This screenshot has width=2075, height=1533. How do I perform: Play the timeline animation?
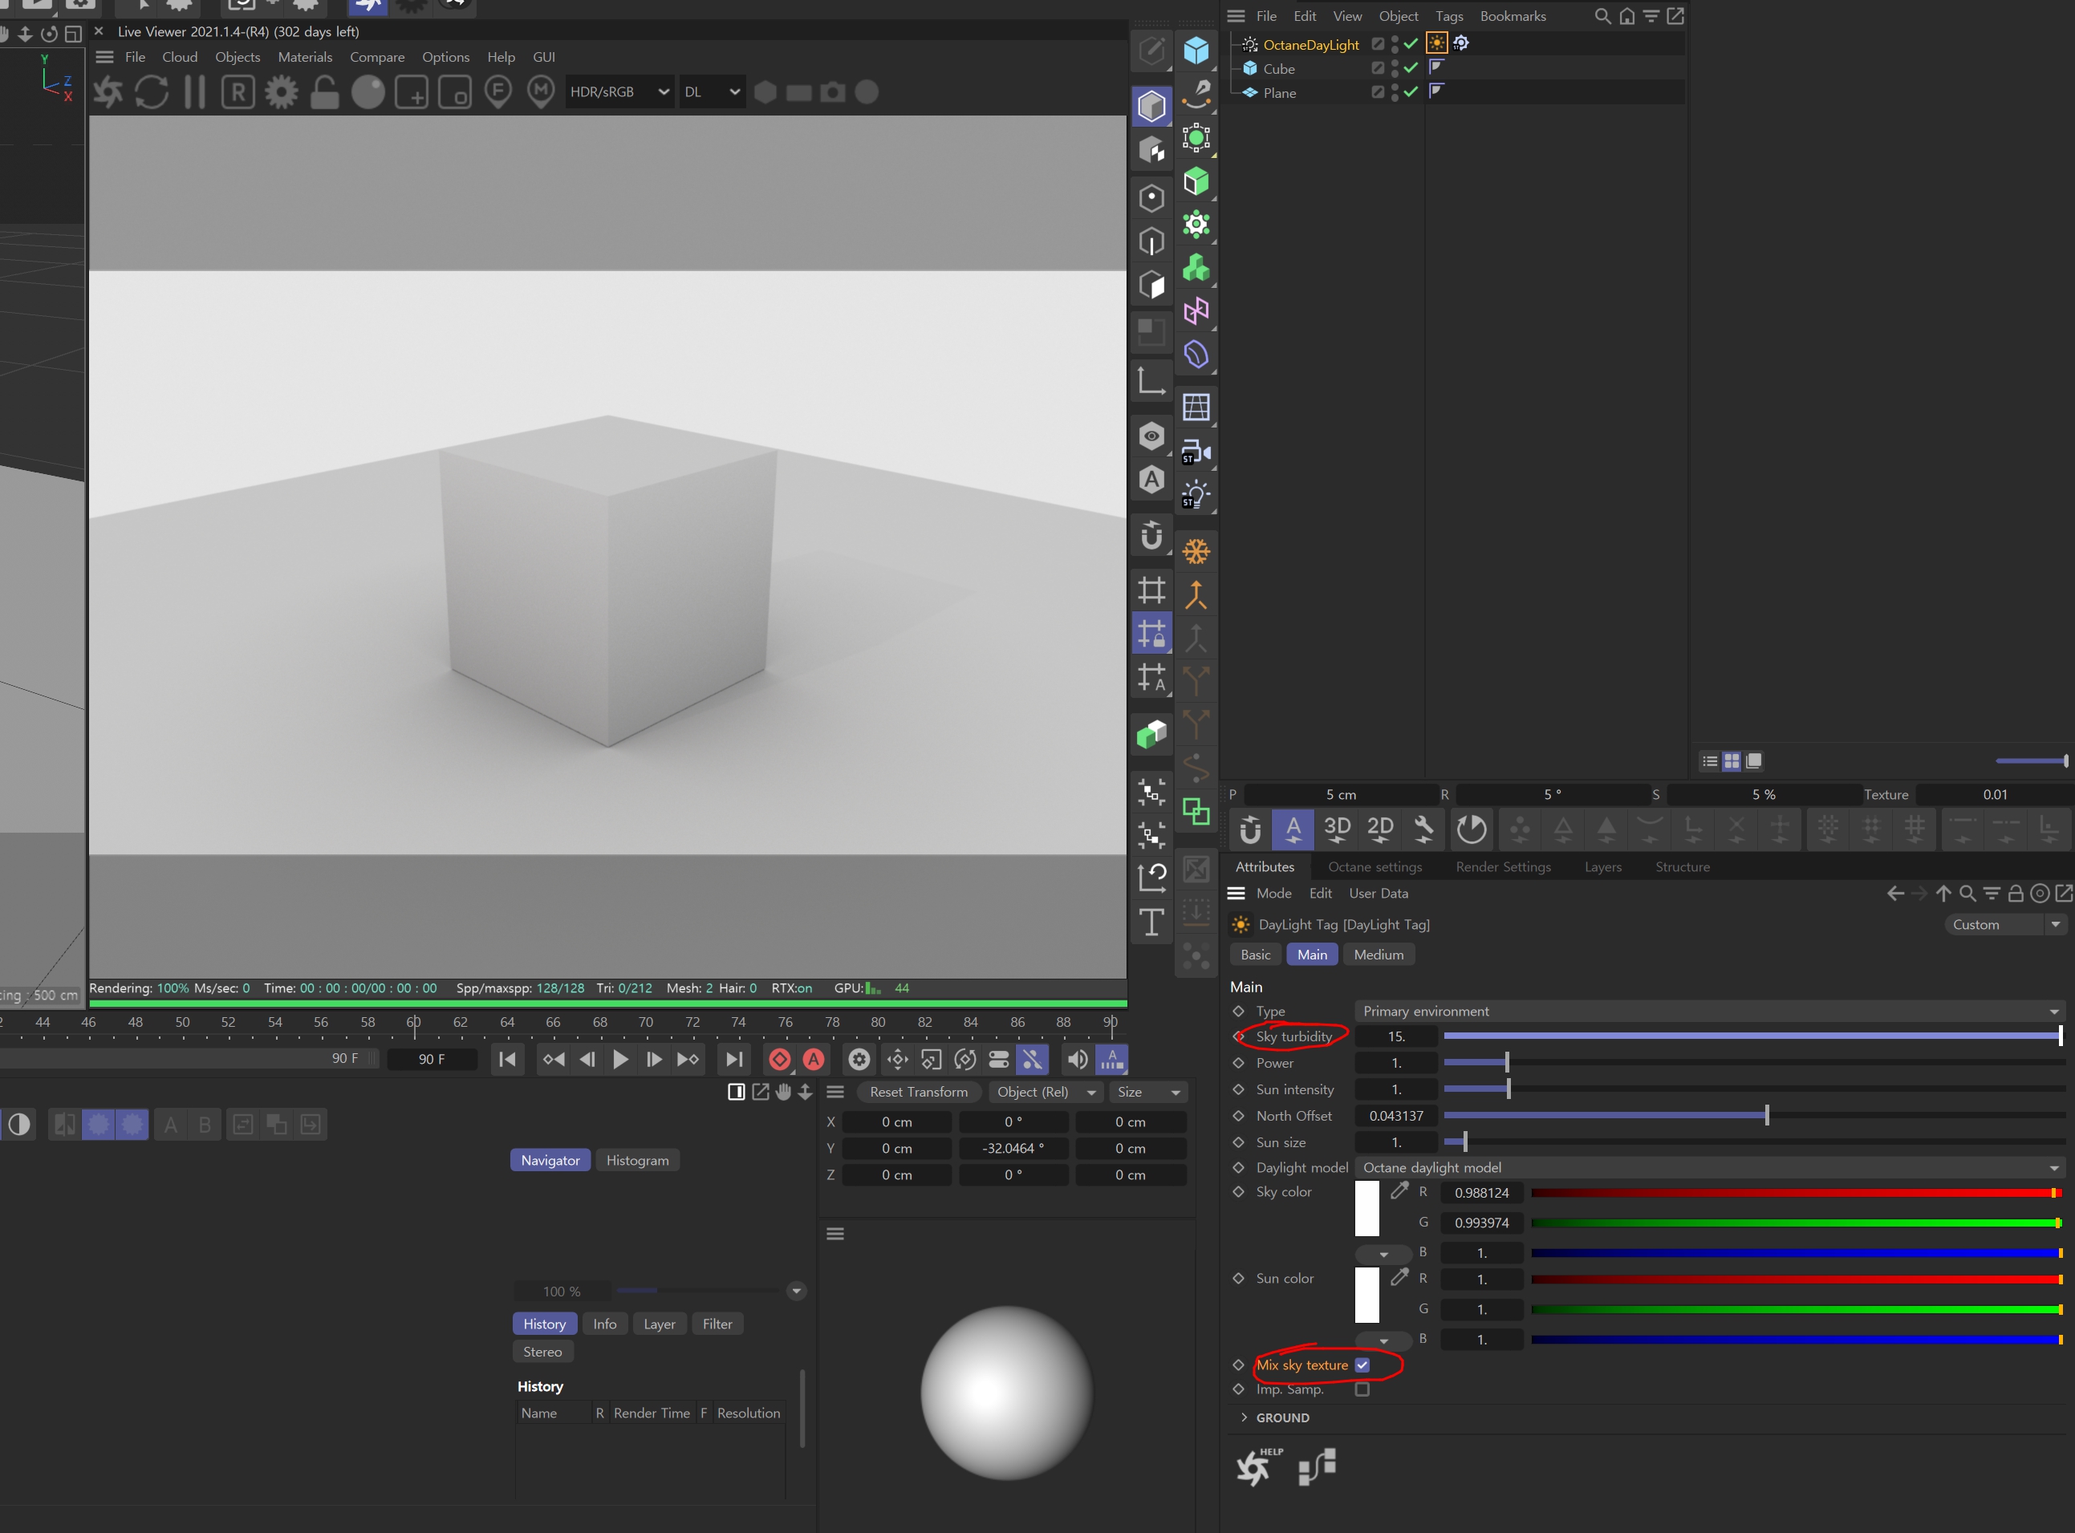(620, 1059)
